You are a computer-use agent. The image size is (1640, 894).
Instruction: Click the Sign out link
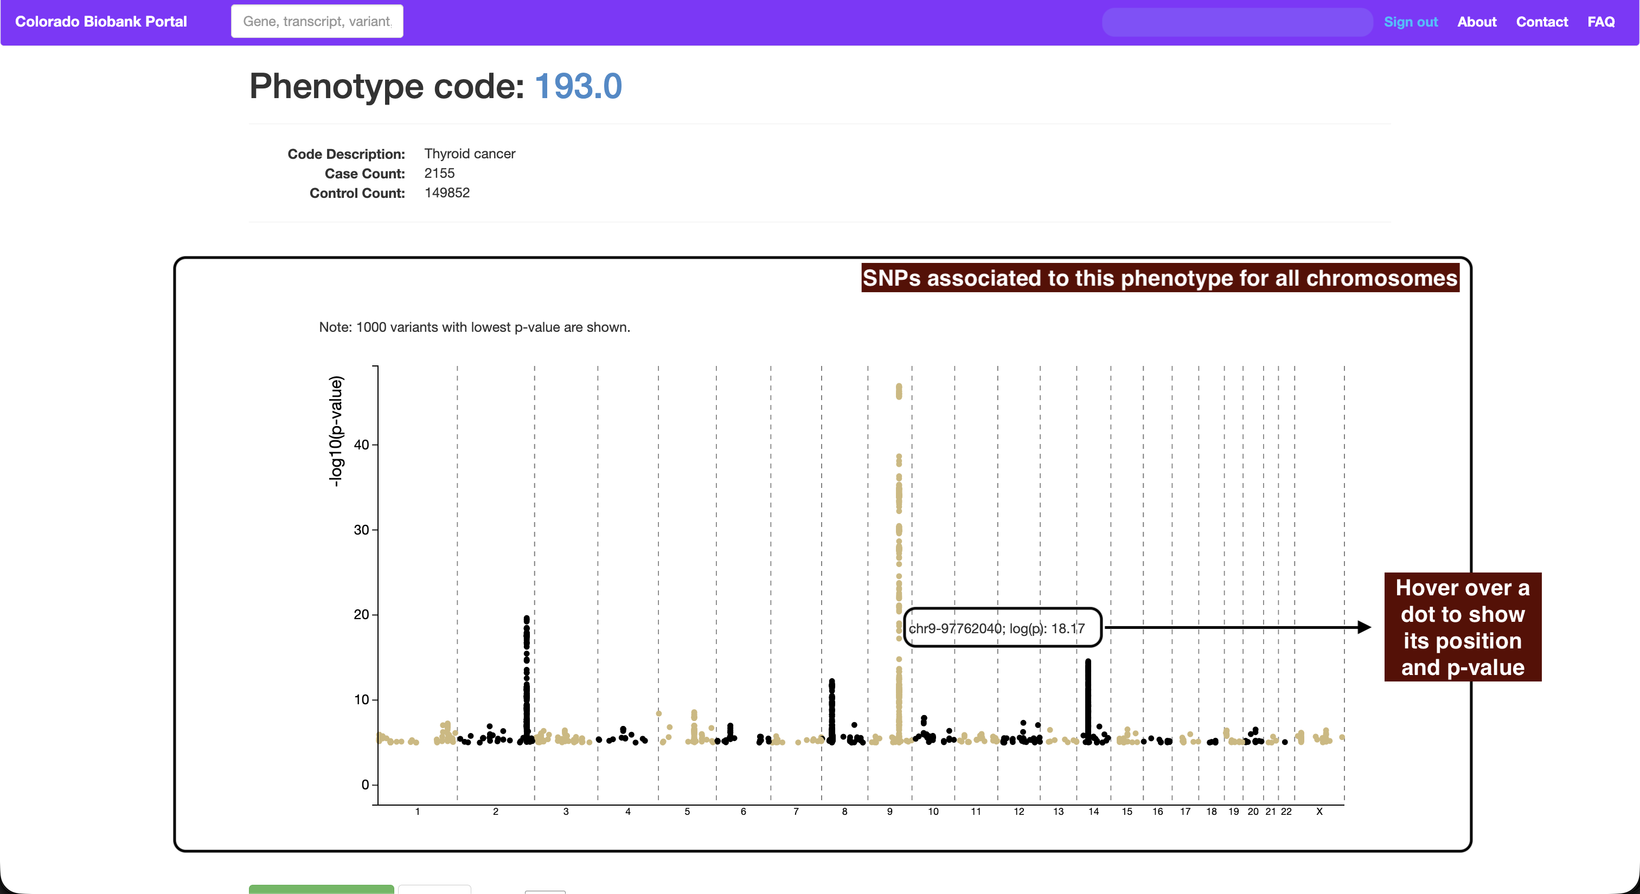(x=1410, y=22)
